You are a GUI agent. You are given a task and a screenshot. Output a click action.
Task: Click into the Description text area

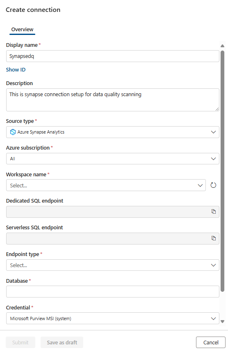[x=112, y=100]
